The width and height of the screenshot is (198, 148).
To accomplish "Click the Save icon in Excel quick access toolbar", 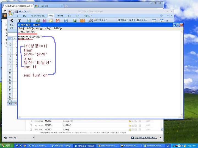I will [16, 12].
